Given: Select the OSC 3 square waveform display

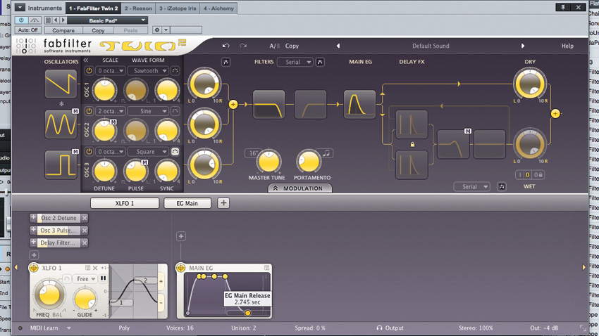Looking at the screenshot, I should coord(61,164).
